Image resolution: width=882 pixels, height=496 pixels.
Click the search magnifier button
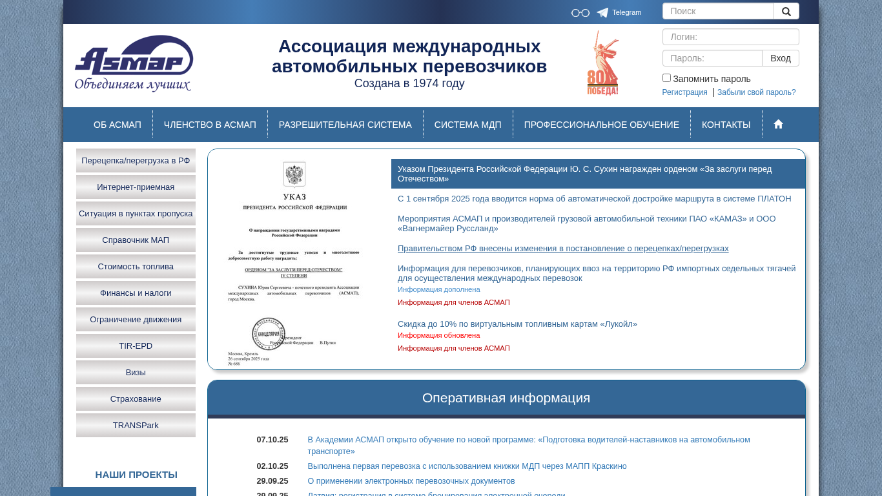coord(786,11)
